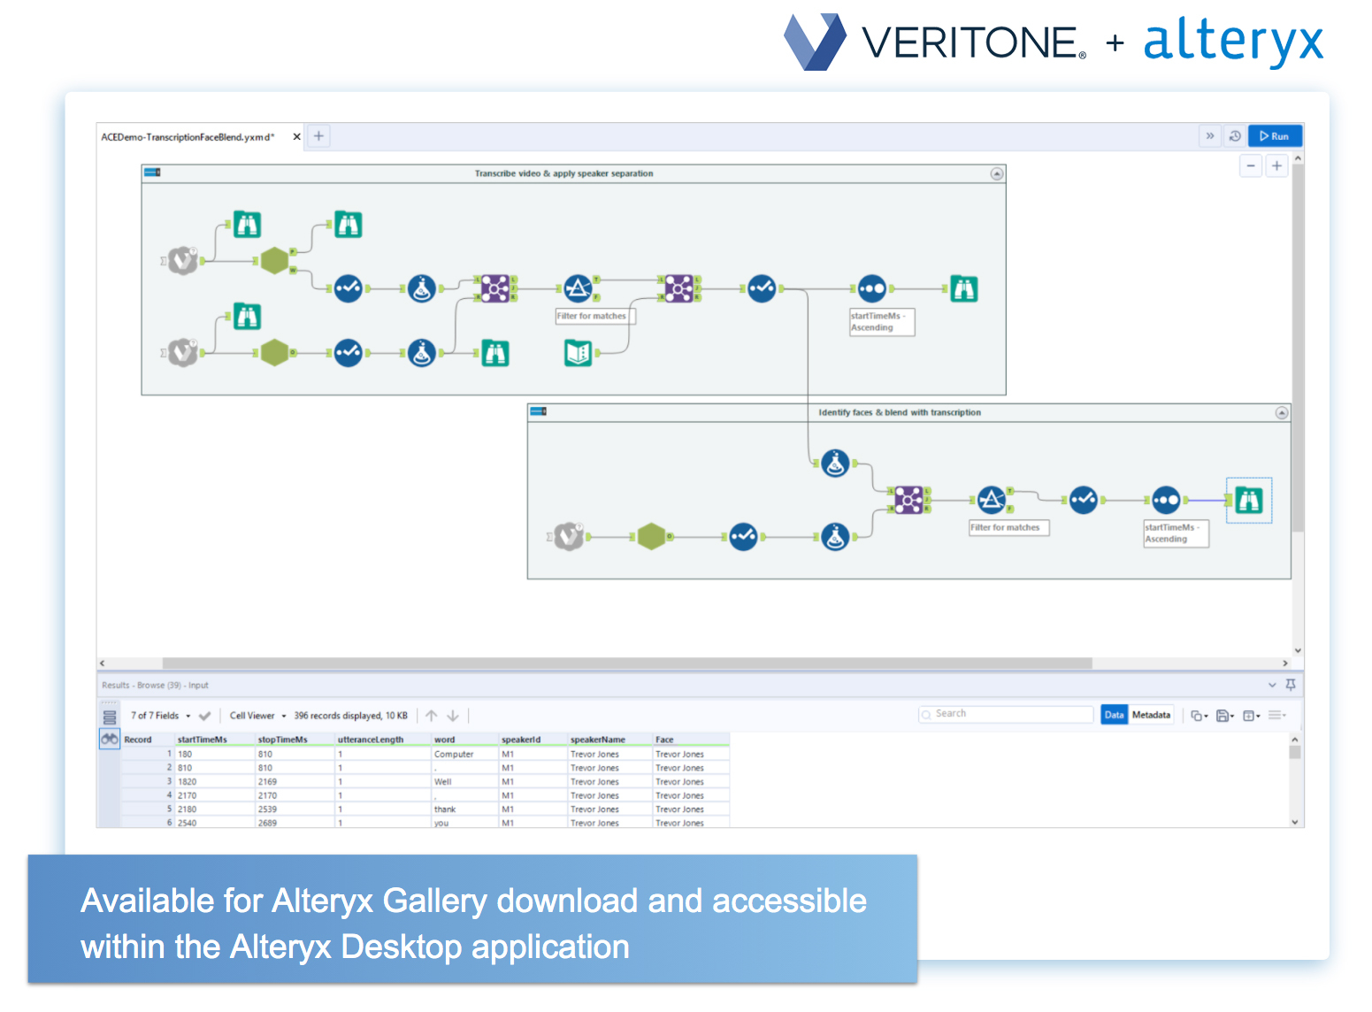Image resolution: width=1372 pixels, height=1012 pixels.
Task: Open the workflow schedule history icon
Action: [1235, 136]
